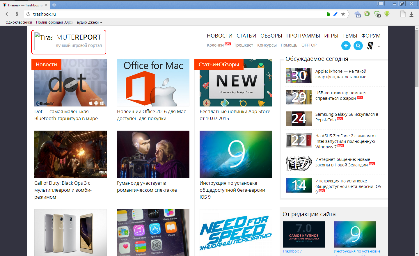
Task: Click the thumbnail numbered 22 for ASUS ZenFone
Action: (299, 140)
